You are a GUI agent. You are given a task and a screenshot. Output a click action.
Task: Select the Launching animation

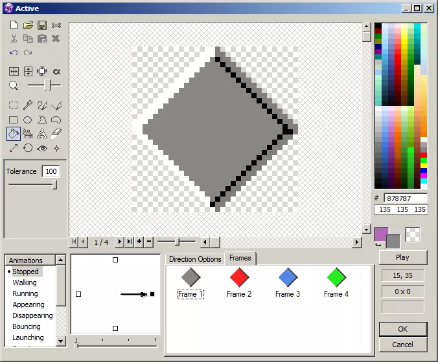pos(29,337)
